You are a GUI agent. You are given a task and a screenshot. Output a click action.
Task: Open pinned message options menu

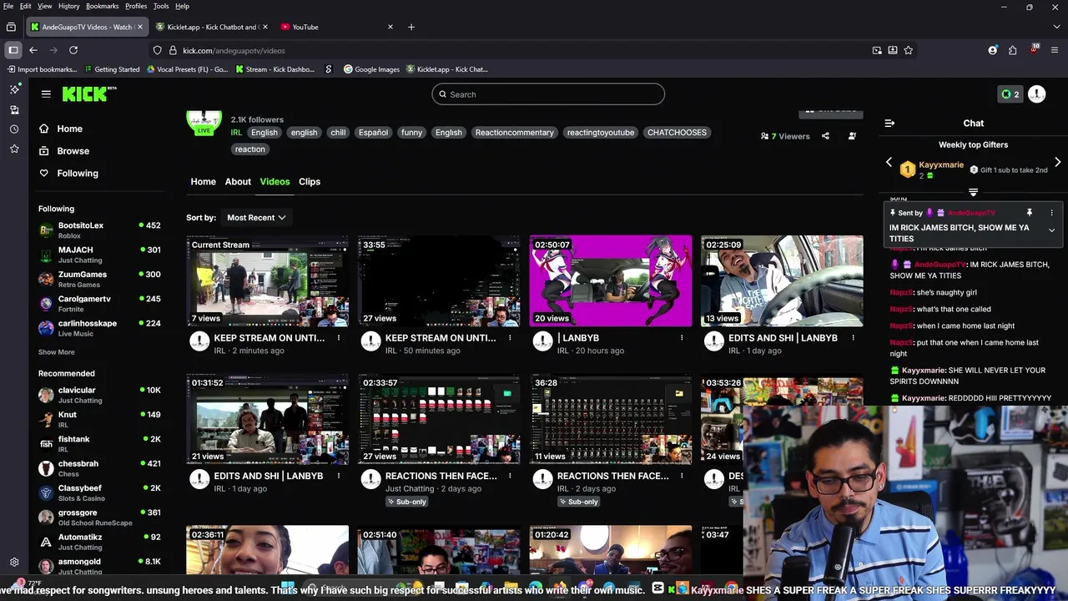(x=1051, y=213)
